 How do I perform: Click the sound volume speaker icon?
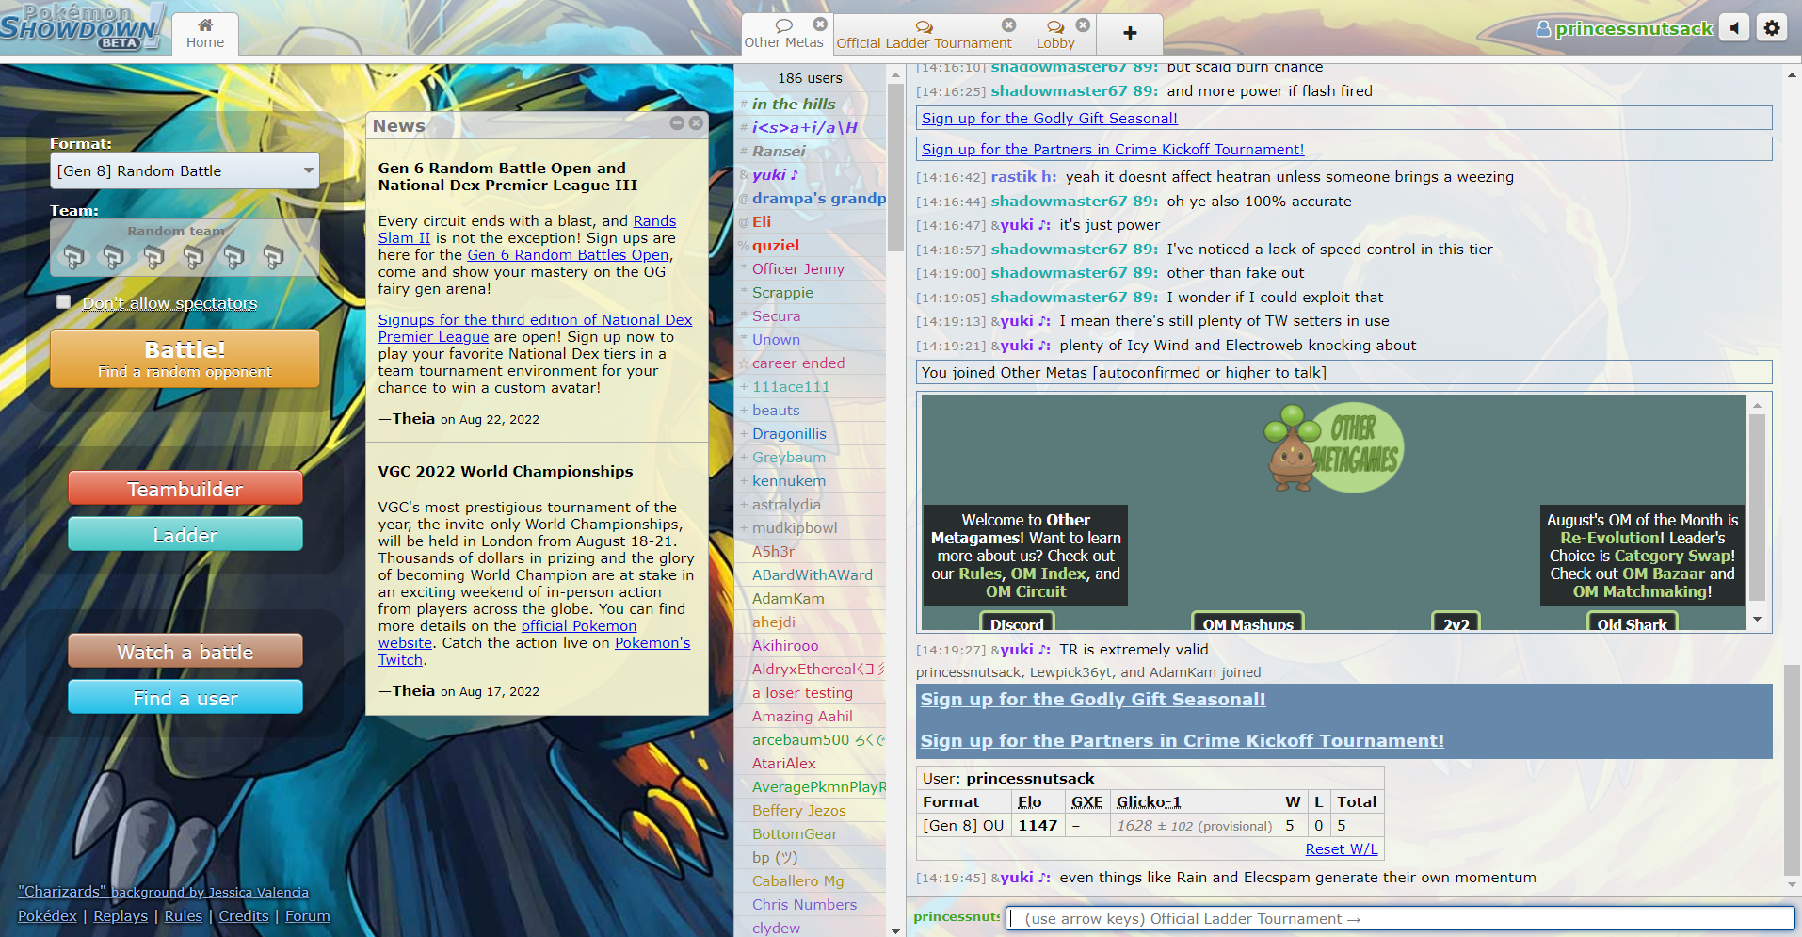tap(1734, 28)
